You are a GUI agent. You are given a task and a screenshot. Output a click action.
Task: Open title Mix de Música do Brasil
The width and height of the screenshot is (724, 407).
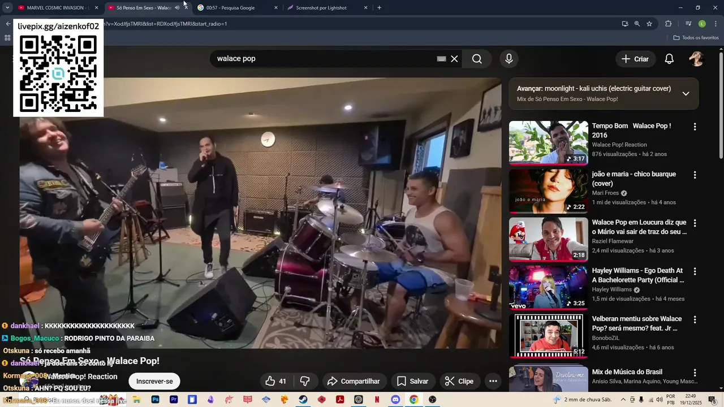627,372
